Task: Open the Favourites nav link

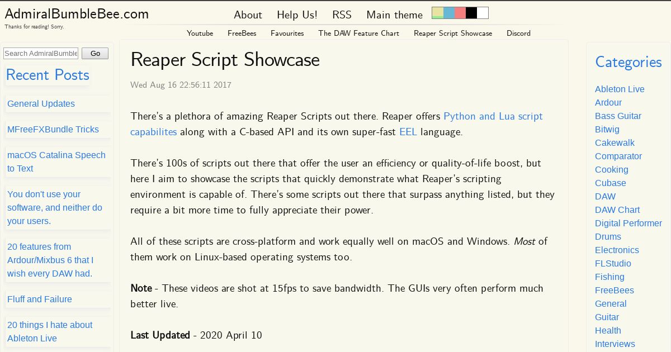Action: click(287, 34)
